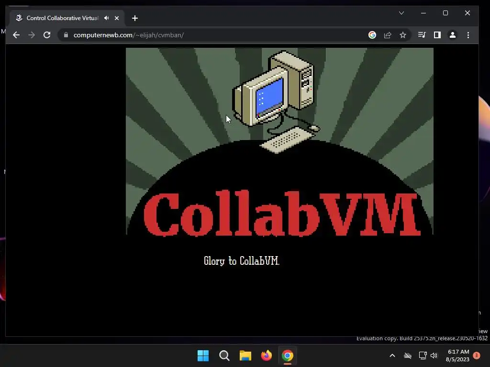
Task: Open the clock showing 6:17 AM
Action: [x=458, y=356]
